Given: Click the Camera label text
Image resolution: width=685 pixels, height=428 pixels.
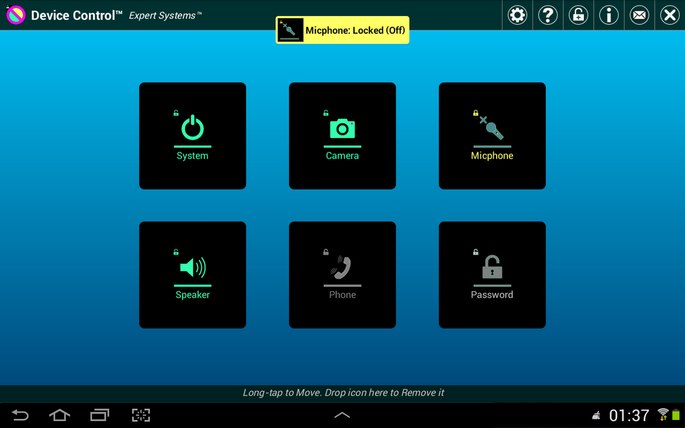Looking at the screenshot, I should [342, 156].
